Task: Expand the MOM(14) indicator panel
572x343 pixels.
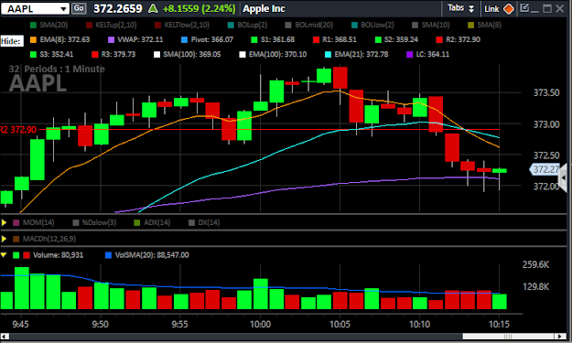Action: [x=5, y=222]
